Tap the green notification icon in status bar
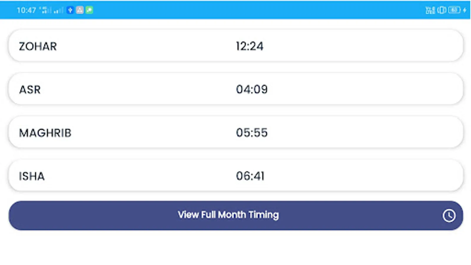Screen dimensions: 471x265 tap(89, 10)
